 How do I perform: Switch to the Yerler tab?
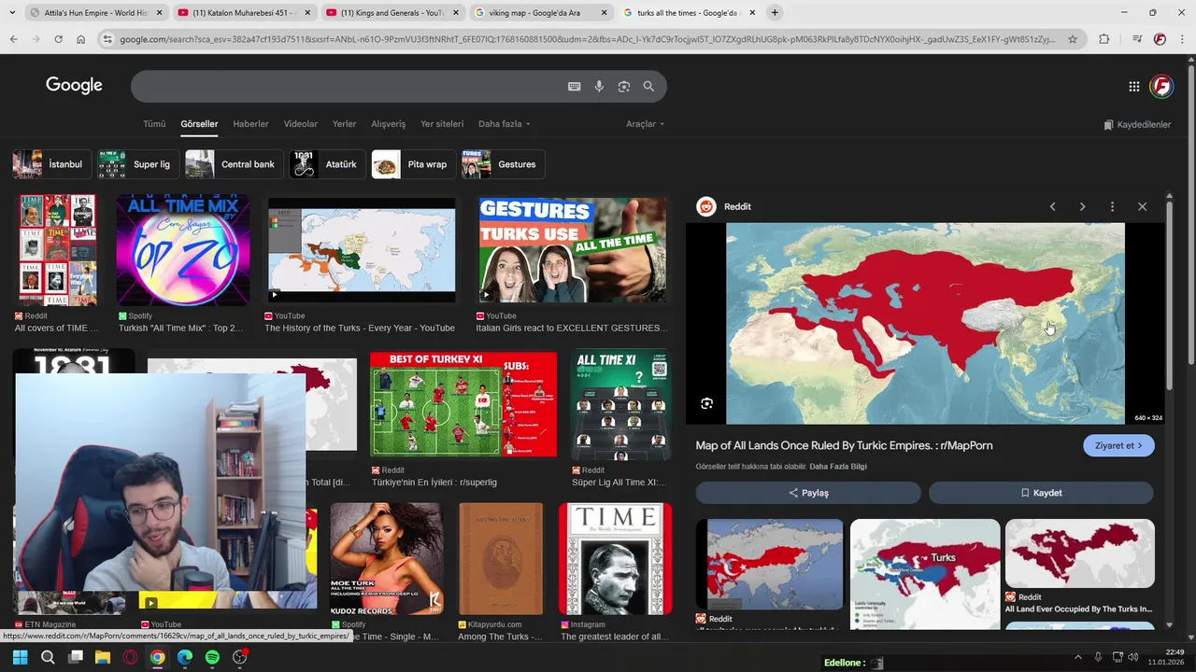(345, 124)
